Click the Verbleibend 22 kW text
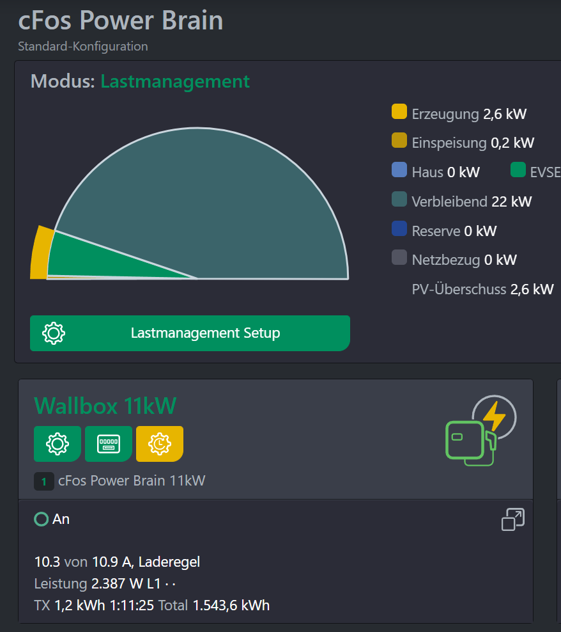561x632 pixels. [472, 201]
